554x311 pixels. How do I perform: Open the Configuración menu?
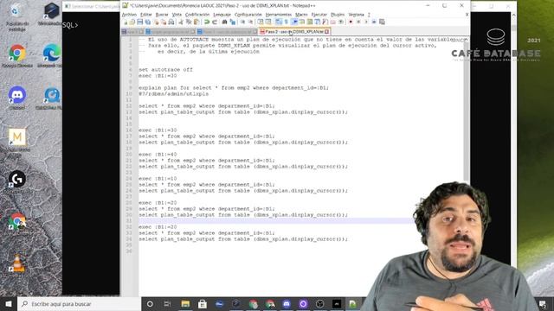248,15
